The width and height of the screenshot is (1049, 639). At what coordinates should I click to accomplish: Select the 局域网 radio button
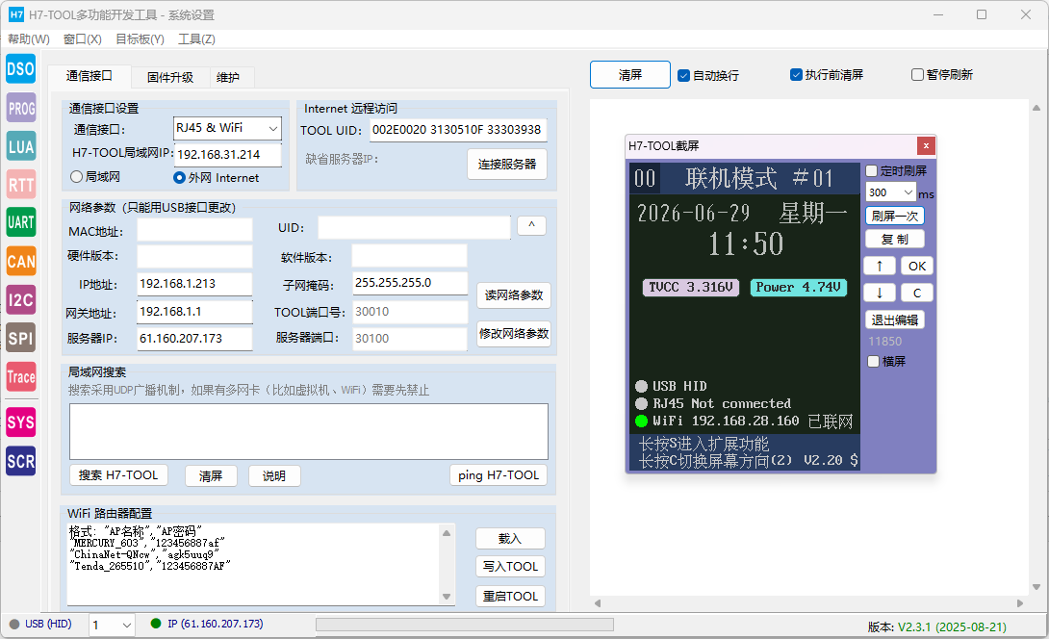pyautogui.click(x=76, y=177)
